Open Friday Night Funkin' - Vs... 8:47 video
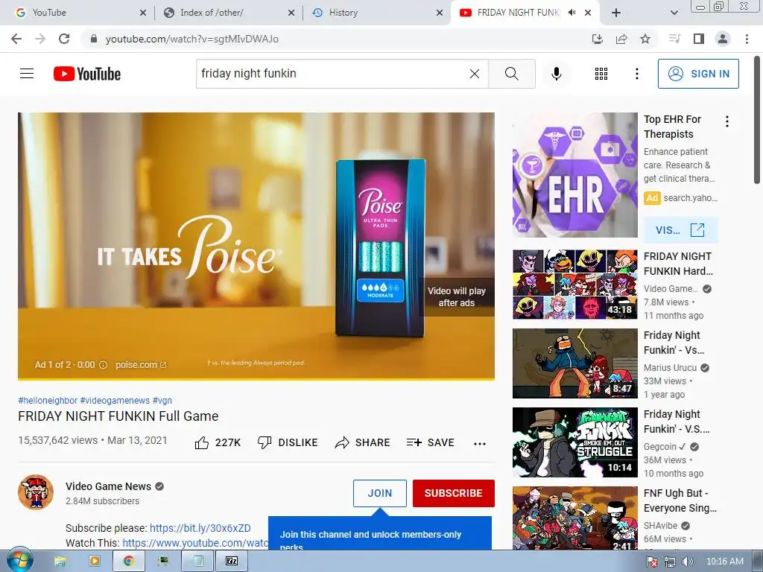Viewport: 763px width, 572px height. coord(574,363)
